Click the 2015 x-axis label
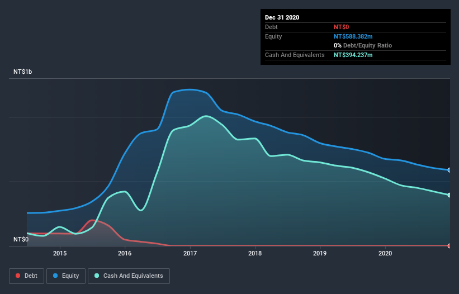 click(60, 253)
